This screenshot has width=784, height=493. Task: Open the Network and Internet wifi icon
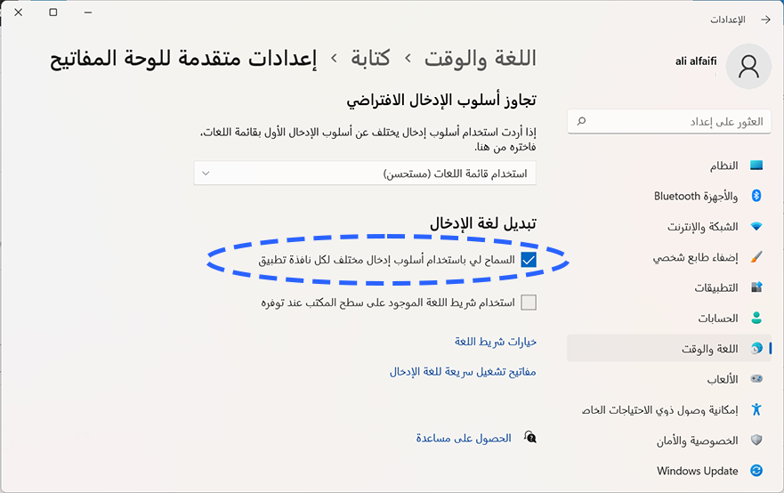(756, 227)
